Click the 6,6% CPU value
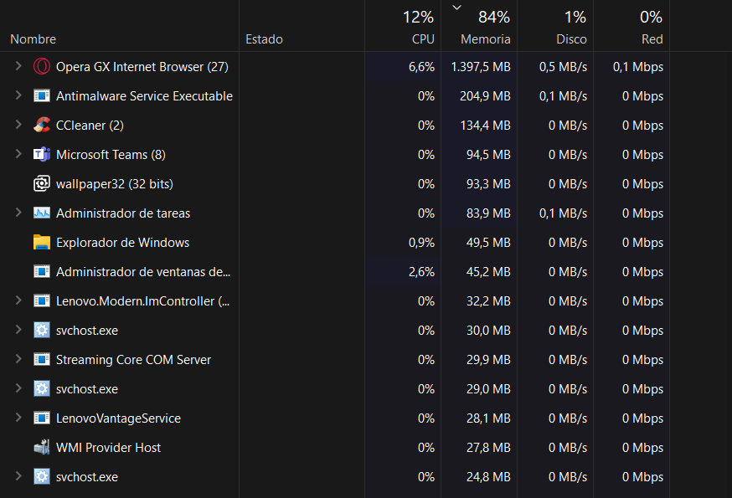Image resolution: width=732 pixels, height=498 pixels. 421,67
